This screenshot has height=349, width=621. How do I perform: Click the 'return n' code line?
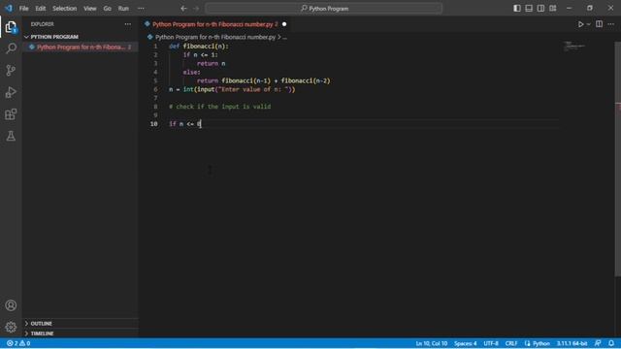[212, 63]
